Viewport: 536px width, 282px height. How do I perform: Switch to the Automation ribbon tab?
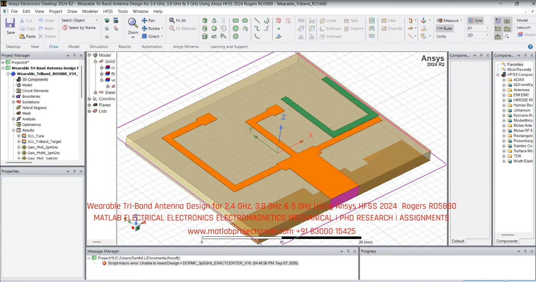point(152,47)
